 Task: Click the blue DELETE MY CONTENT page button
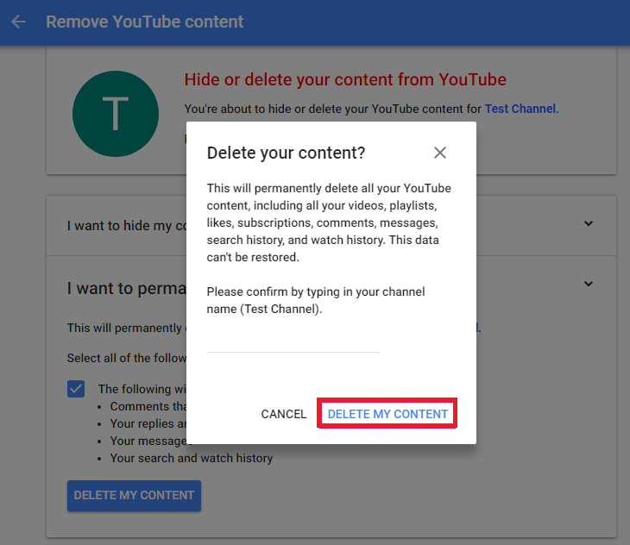click(134, 496)
